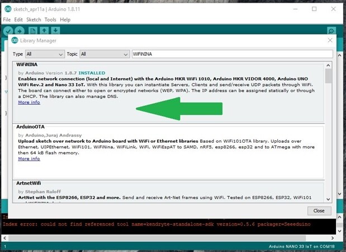Open the Sketch menu
This screenshot has height=252, width=346.
(x=34, y=20)
